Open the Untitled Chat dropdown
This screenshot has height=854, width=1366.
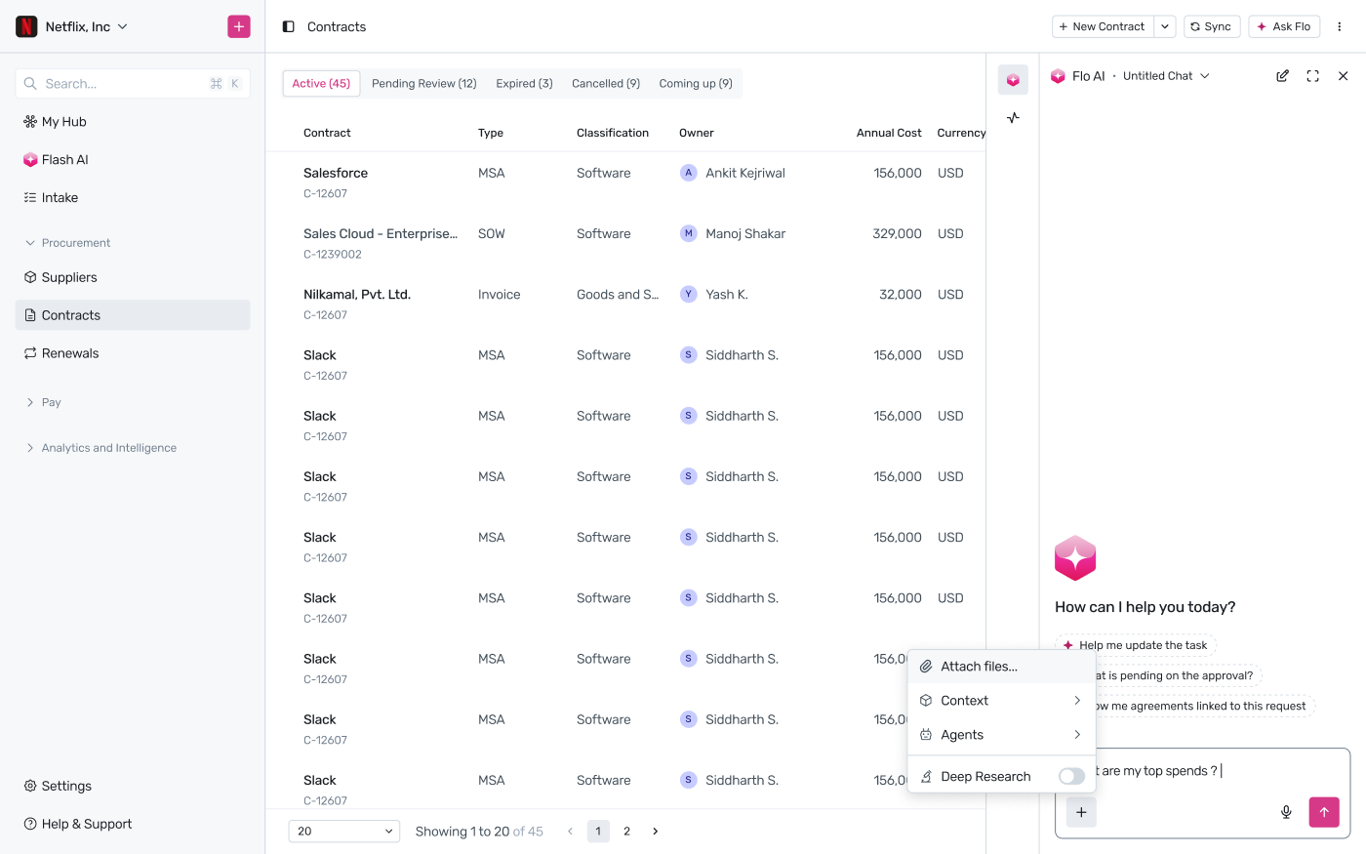(x=1166, y=76)
